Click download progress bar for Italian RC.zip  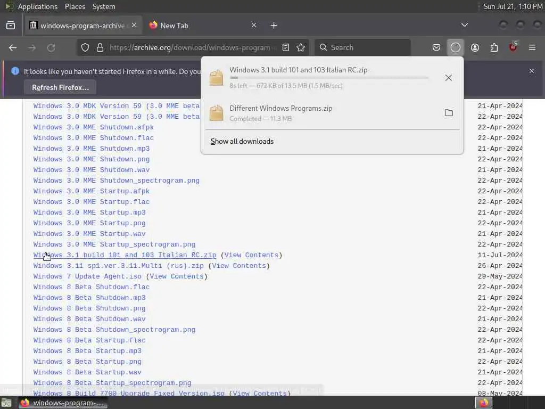[x=329, y=78]
